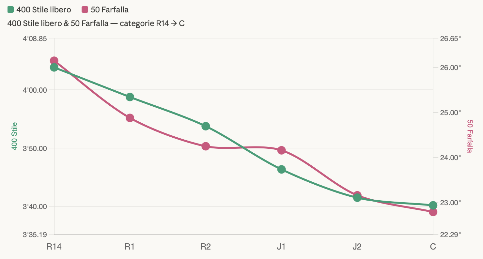Click the chart title about categorie R14 to C
Viewport: 483px width, 259px height.
pos(96,23)
